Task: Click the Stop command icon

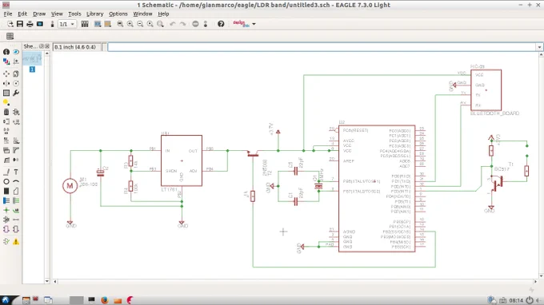Action: 196,24
